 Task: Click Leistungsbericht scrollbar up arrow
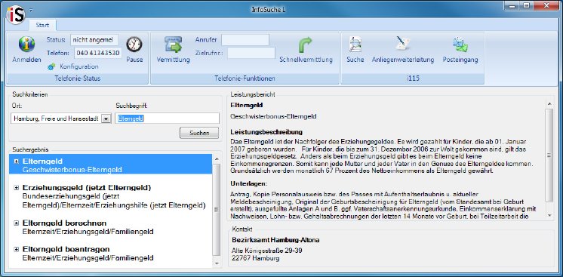549,104
